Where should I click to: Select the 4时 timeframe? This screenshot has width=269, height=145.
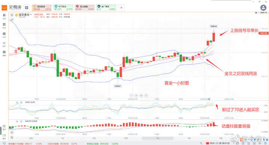coord(189,138)
